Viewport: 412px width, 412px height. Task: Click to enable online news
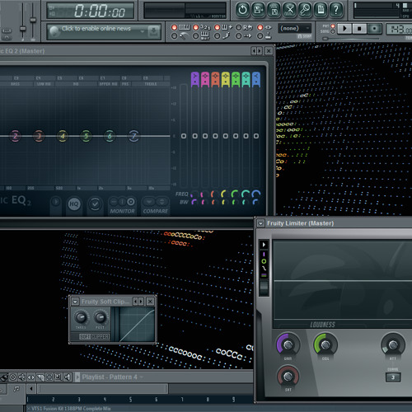click(x=96, y=29)
